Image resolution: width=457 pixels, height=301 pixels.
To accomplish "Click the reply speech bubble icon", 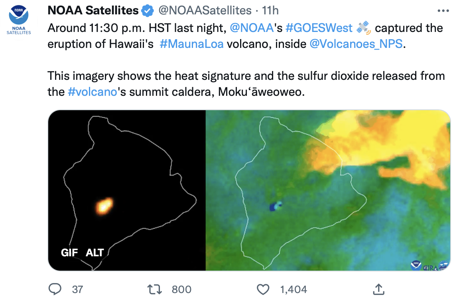I will pyautogui.click(x=55, y=289).
